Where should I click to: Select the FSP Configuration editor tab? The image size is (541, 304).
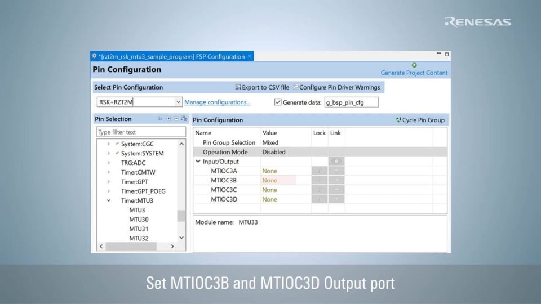tap(171, 56)
